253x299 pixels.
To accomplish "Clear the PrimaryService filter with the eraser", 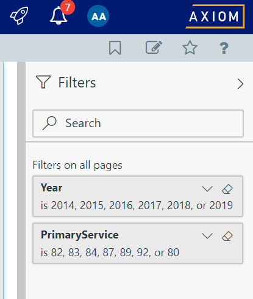I will pyautogui.click(x=227, y=236).
